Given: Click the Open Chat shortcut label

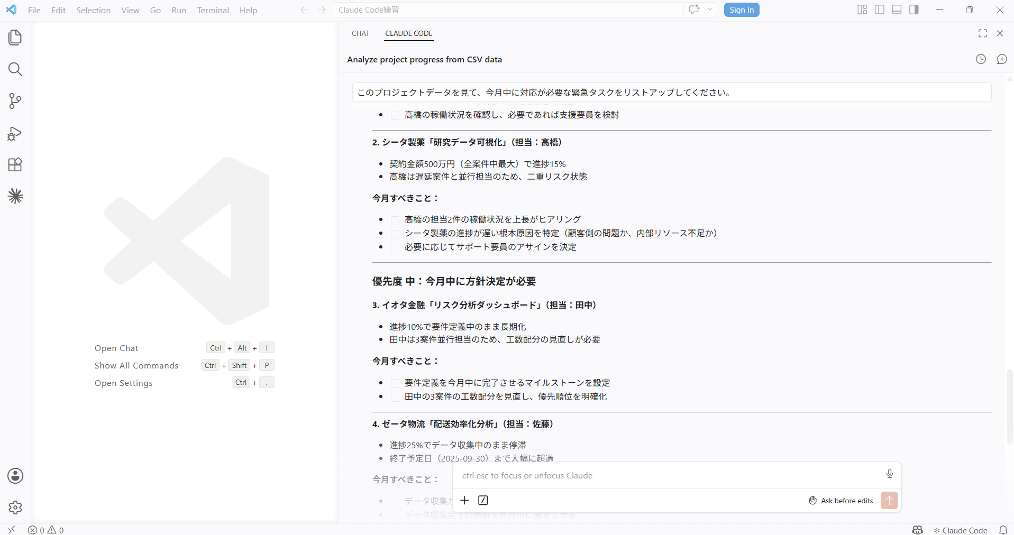Looking at the screenshot, I should [116, 348].
